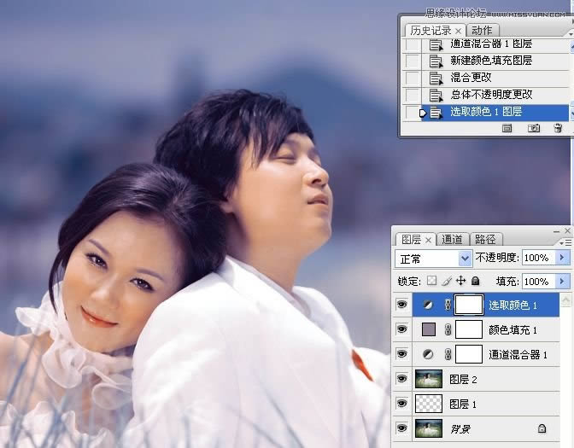Create new document from current state
This screenshot has width=574, height=448.
point(507,128)
